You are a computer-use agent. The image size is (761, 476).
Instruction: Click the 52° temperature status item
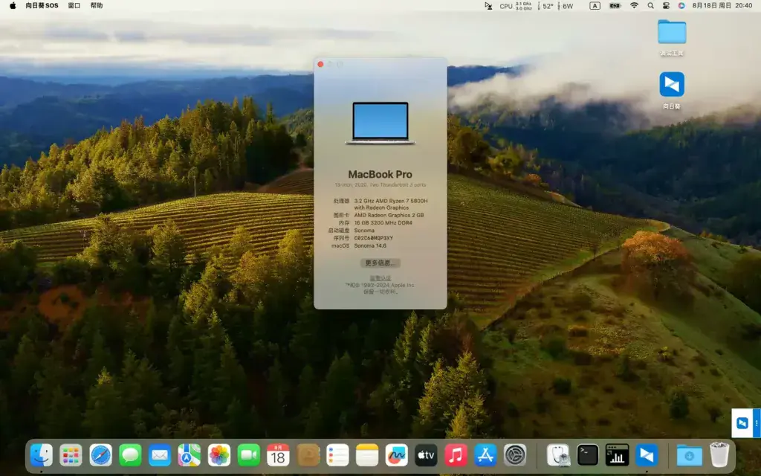pos(546,5)
